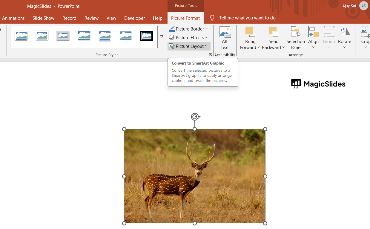The height and width of the screenshot is (229, 370).
Task: Click the Ajay Sai account avatar
Action: click(x=363, y=6)
